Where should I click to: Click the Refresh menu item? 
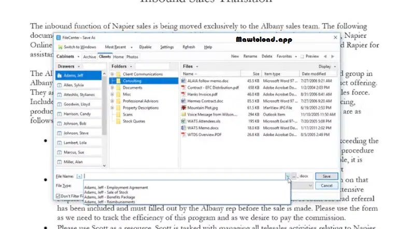189,47
